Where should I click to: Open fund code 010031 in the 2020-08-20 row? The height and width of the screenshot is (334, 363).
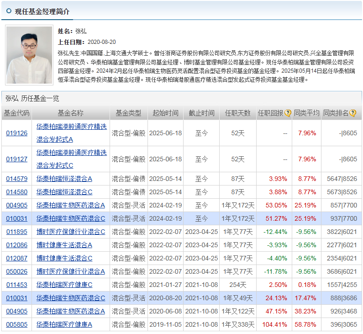17,298
